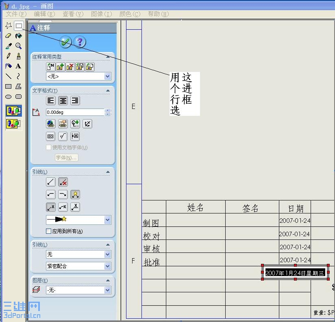
Task: Click the lock/unlock note icon
Action: click(x=87, y=124)
